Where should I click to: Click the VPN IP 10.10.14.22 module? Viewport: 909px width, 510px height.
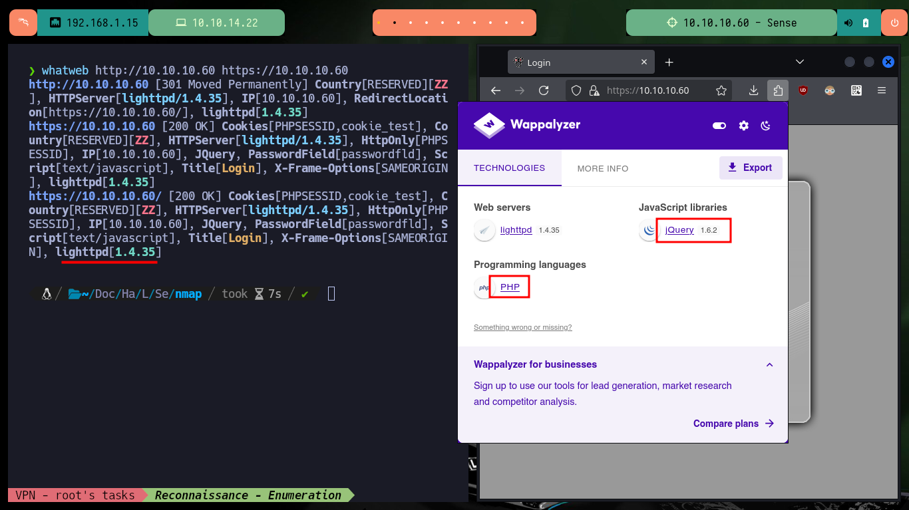click(216, 23)
